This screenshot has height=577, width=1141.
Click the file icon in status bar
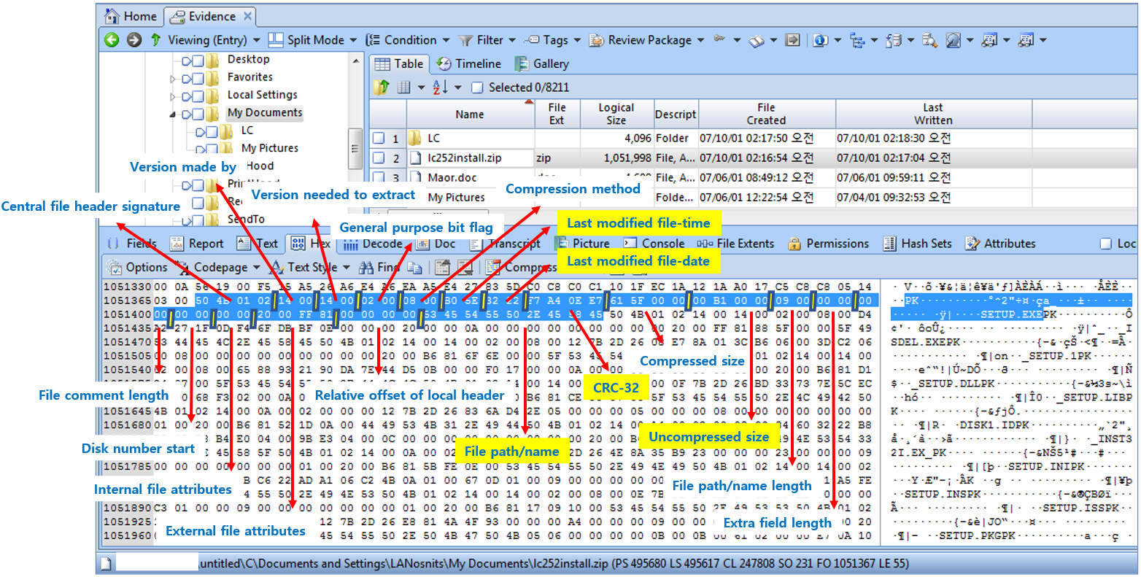coord(106,564)
